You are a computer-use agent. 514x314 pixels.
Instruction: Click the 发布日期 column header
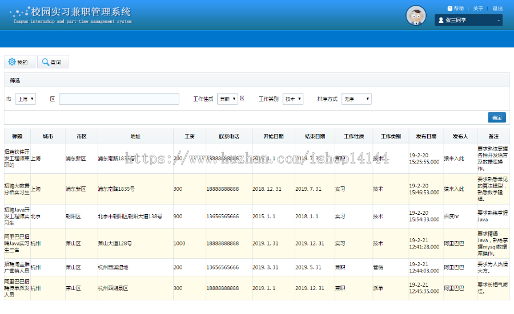(426, 136)
